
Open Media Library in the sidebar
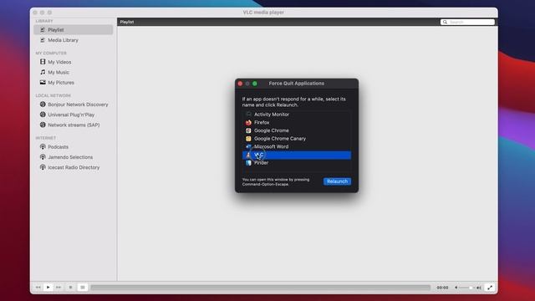pyautogui.click(x=73, y=40)
